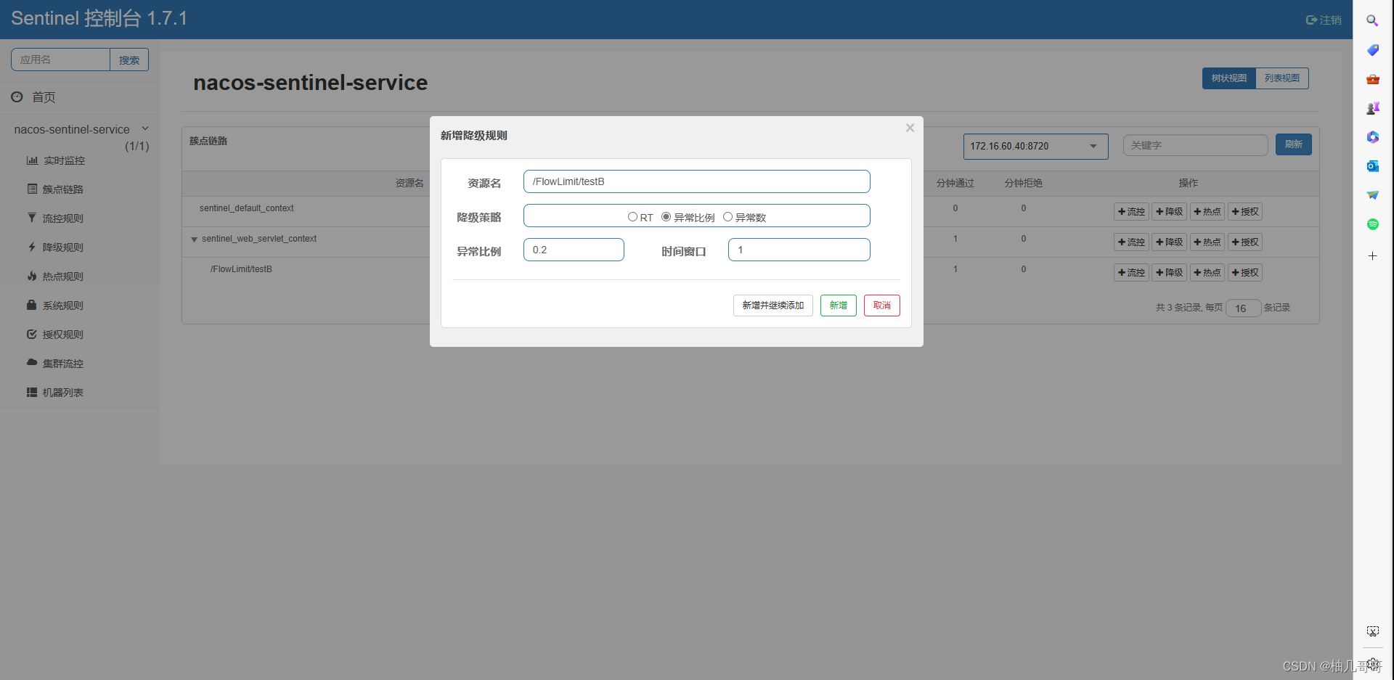Click the 注销 logout link
This screenshot has width=1394, height=680.
(1324, 20)
